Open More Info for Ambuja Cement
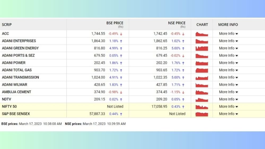This screenshot has width=265, height=149. [228, 92]
